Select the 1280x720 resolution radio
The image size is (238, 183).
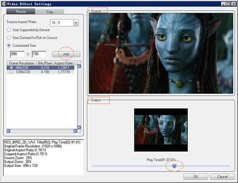12,72
